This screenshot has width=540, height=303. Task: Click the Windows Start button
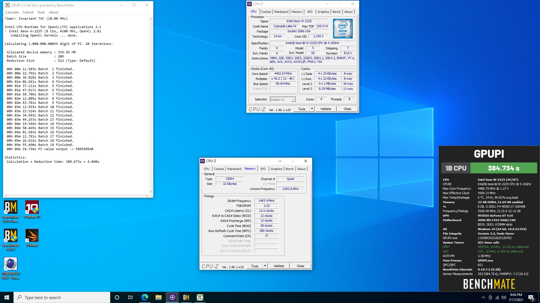click(7, 297)
